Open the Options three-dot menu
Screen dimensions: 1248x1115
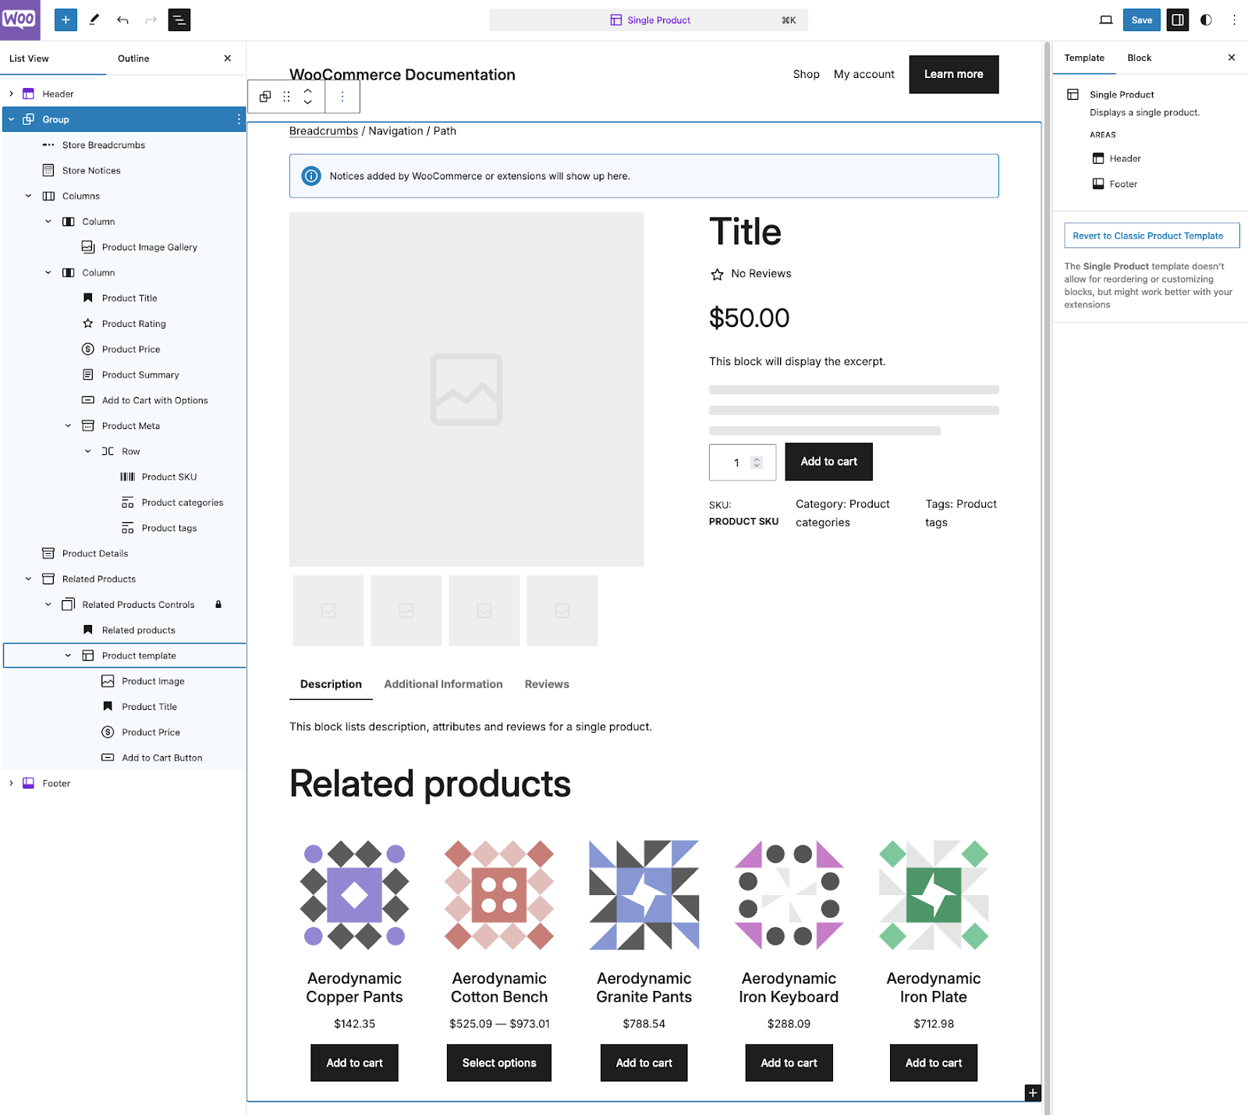(x=1235, y=20)
